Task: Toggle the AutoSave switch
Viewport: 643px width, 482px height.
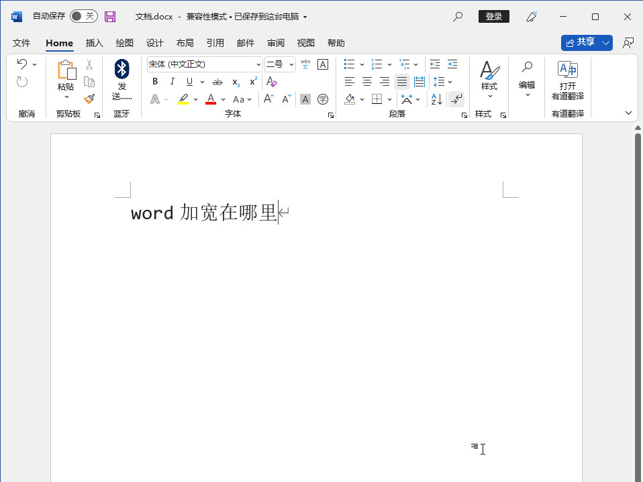Action: [84, 16]
